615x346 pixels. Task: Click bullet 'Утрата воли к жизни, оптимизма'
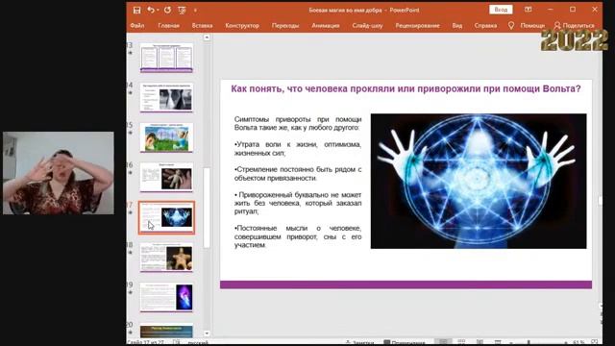pos(298,149)
